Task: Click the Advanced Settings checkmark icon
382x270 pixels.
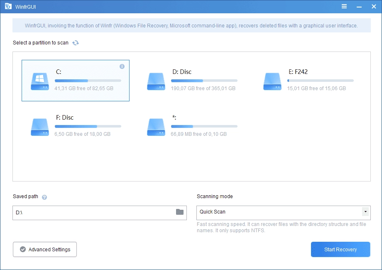Action: point(23,249)
